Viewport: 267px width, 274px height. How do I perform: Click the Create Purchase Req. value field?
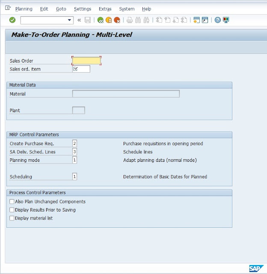[74, 143]
